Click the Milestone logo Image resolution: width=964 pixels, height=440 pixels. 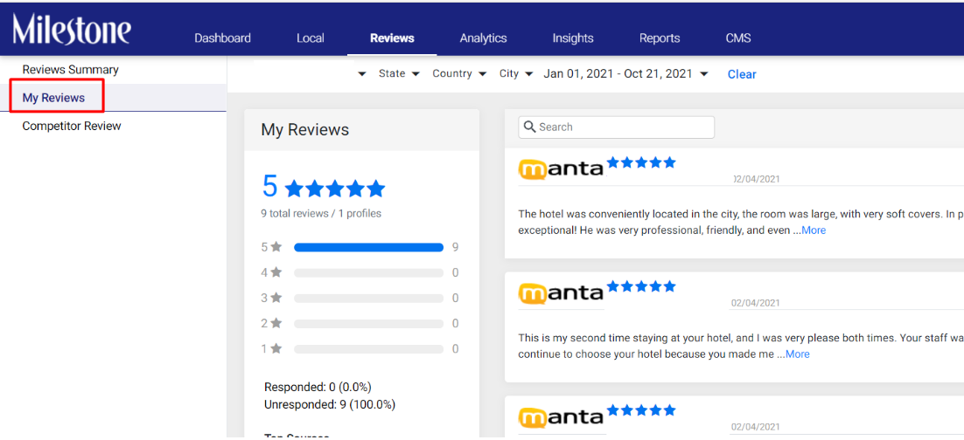click(72, 29)
